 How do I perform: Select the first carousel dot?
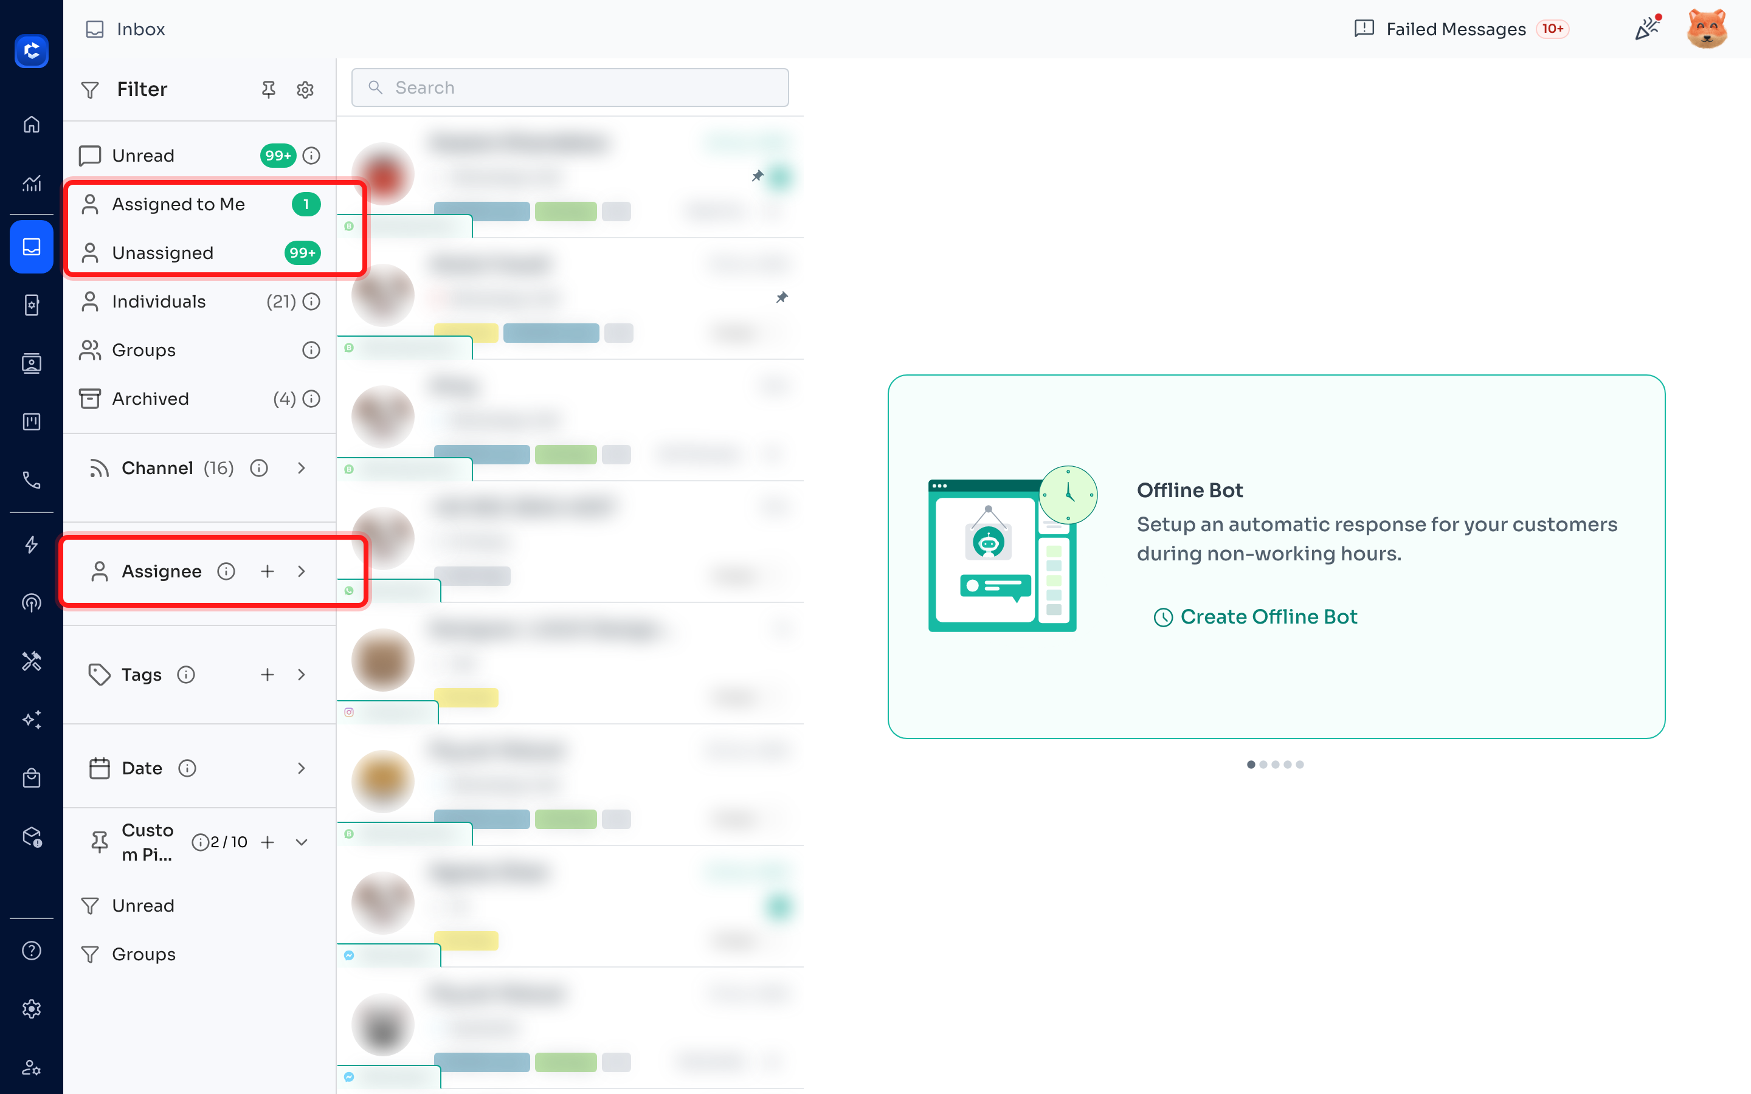pyautogui.click(x=1251, y=765)
